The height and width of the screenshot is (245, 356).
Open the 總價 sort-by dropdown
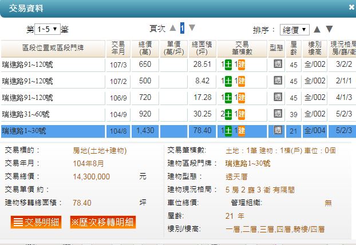(x=294, y=30)
